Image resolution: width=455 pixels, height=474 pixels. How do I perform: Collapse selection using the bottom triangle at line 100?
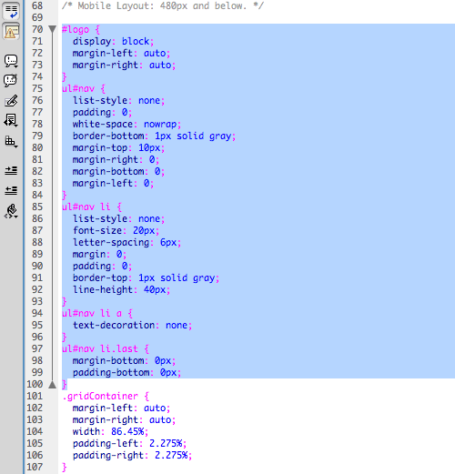click(x=53, y=385)
